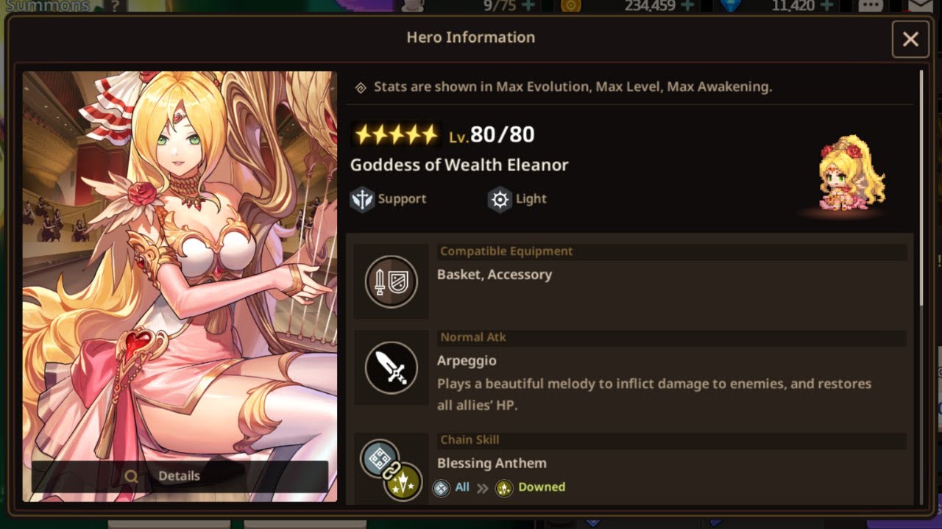
Task: Tap the Normal Atk sword icon
Action: 392,367
